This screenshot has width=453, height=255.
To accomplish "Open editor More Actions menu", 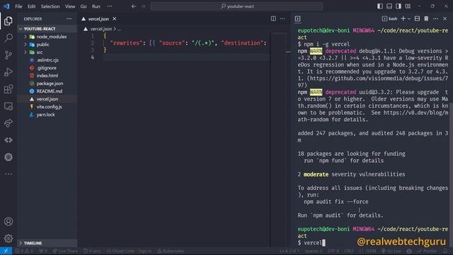I will tap(282, 19).
